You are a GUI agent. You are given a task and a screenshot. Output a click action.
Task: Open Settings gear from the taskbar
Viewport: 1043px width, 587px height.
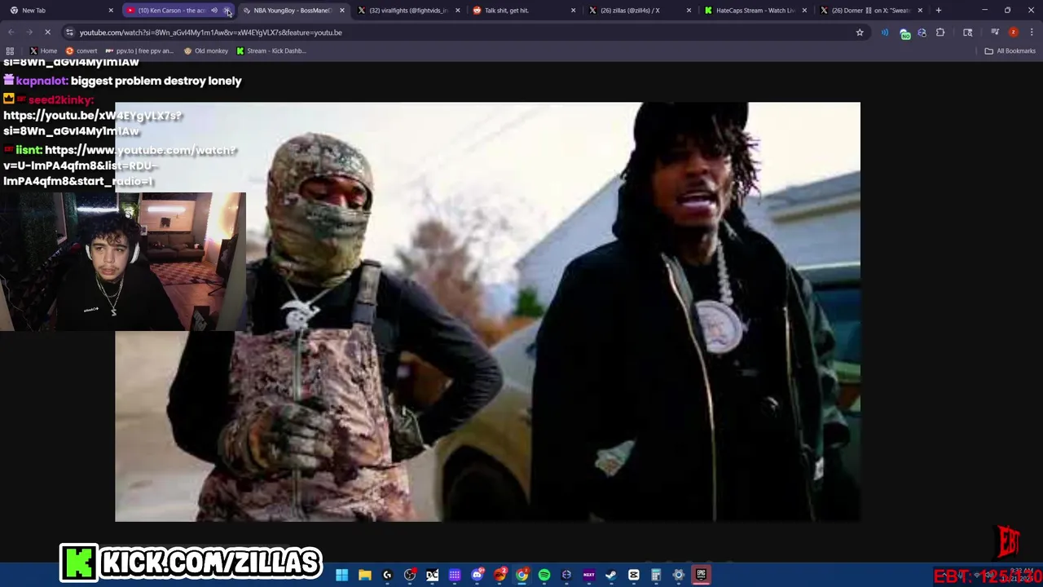tap(678, 575)
